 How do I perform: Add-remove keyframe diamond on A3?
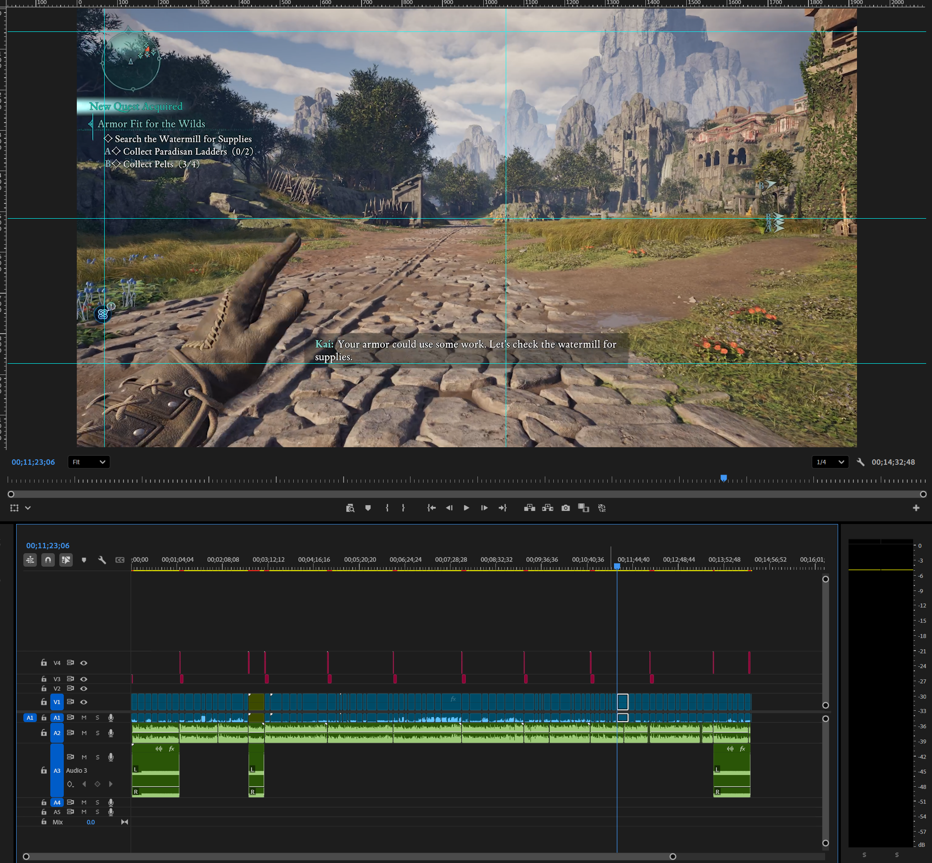click(97, 784)
